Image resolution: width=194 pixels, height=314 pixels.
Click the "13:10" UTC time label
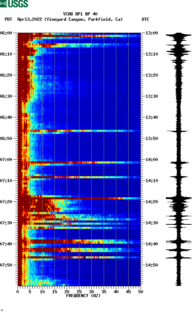(x=151, y=54)
